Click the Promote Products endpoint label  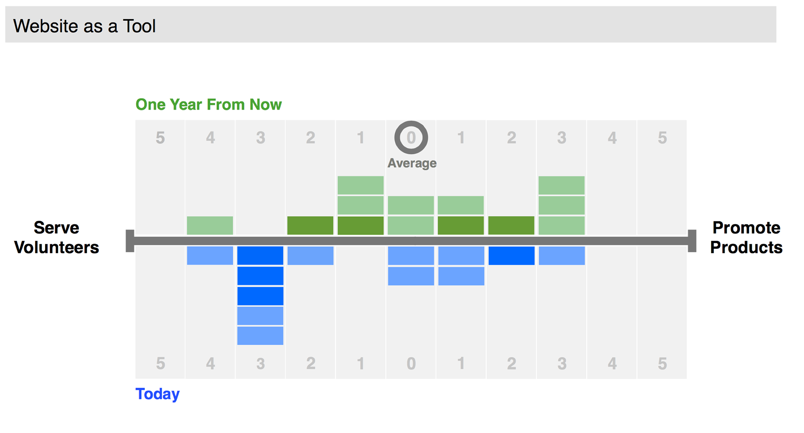click(x=746, y=238)
